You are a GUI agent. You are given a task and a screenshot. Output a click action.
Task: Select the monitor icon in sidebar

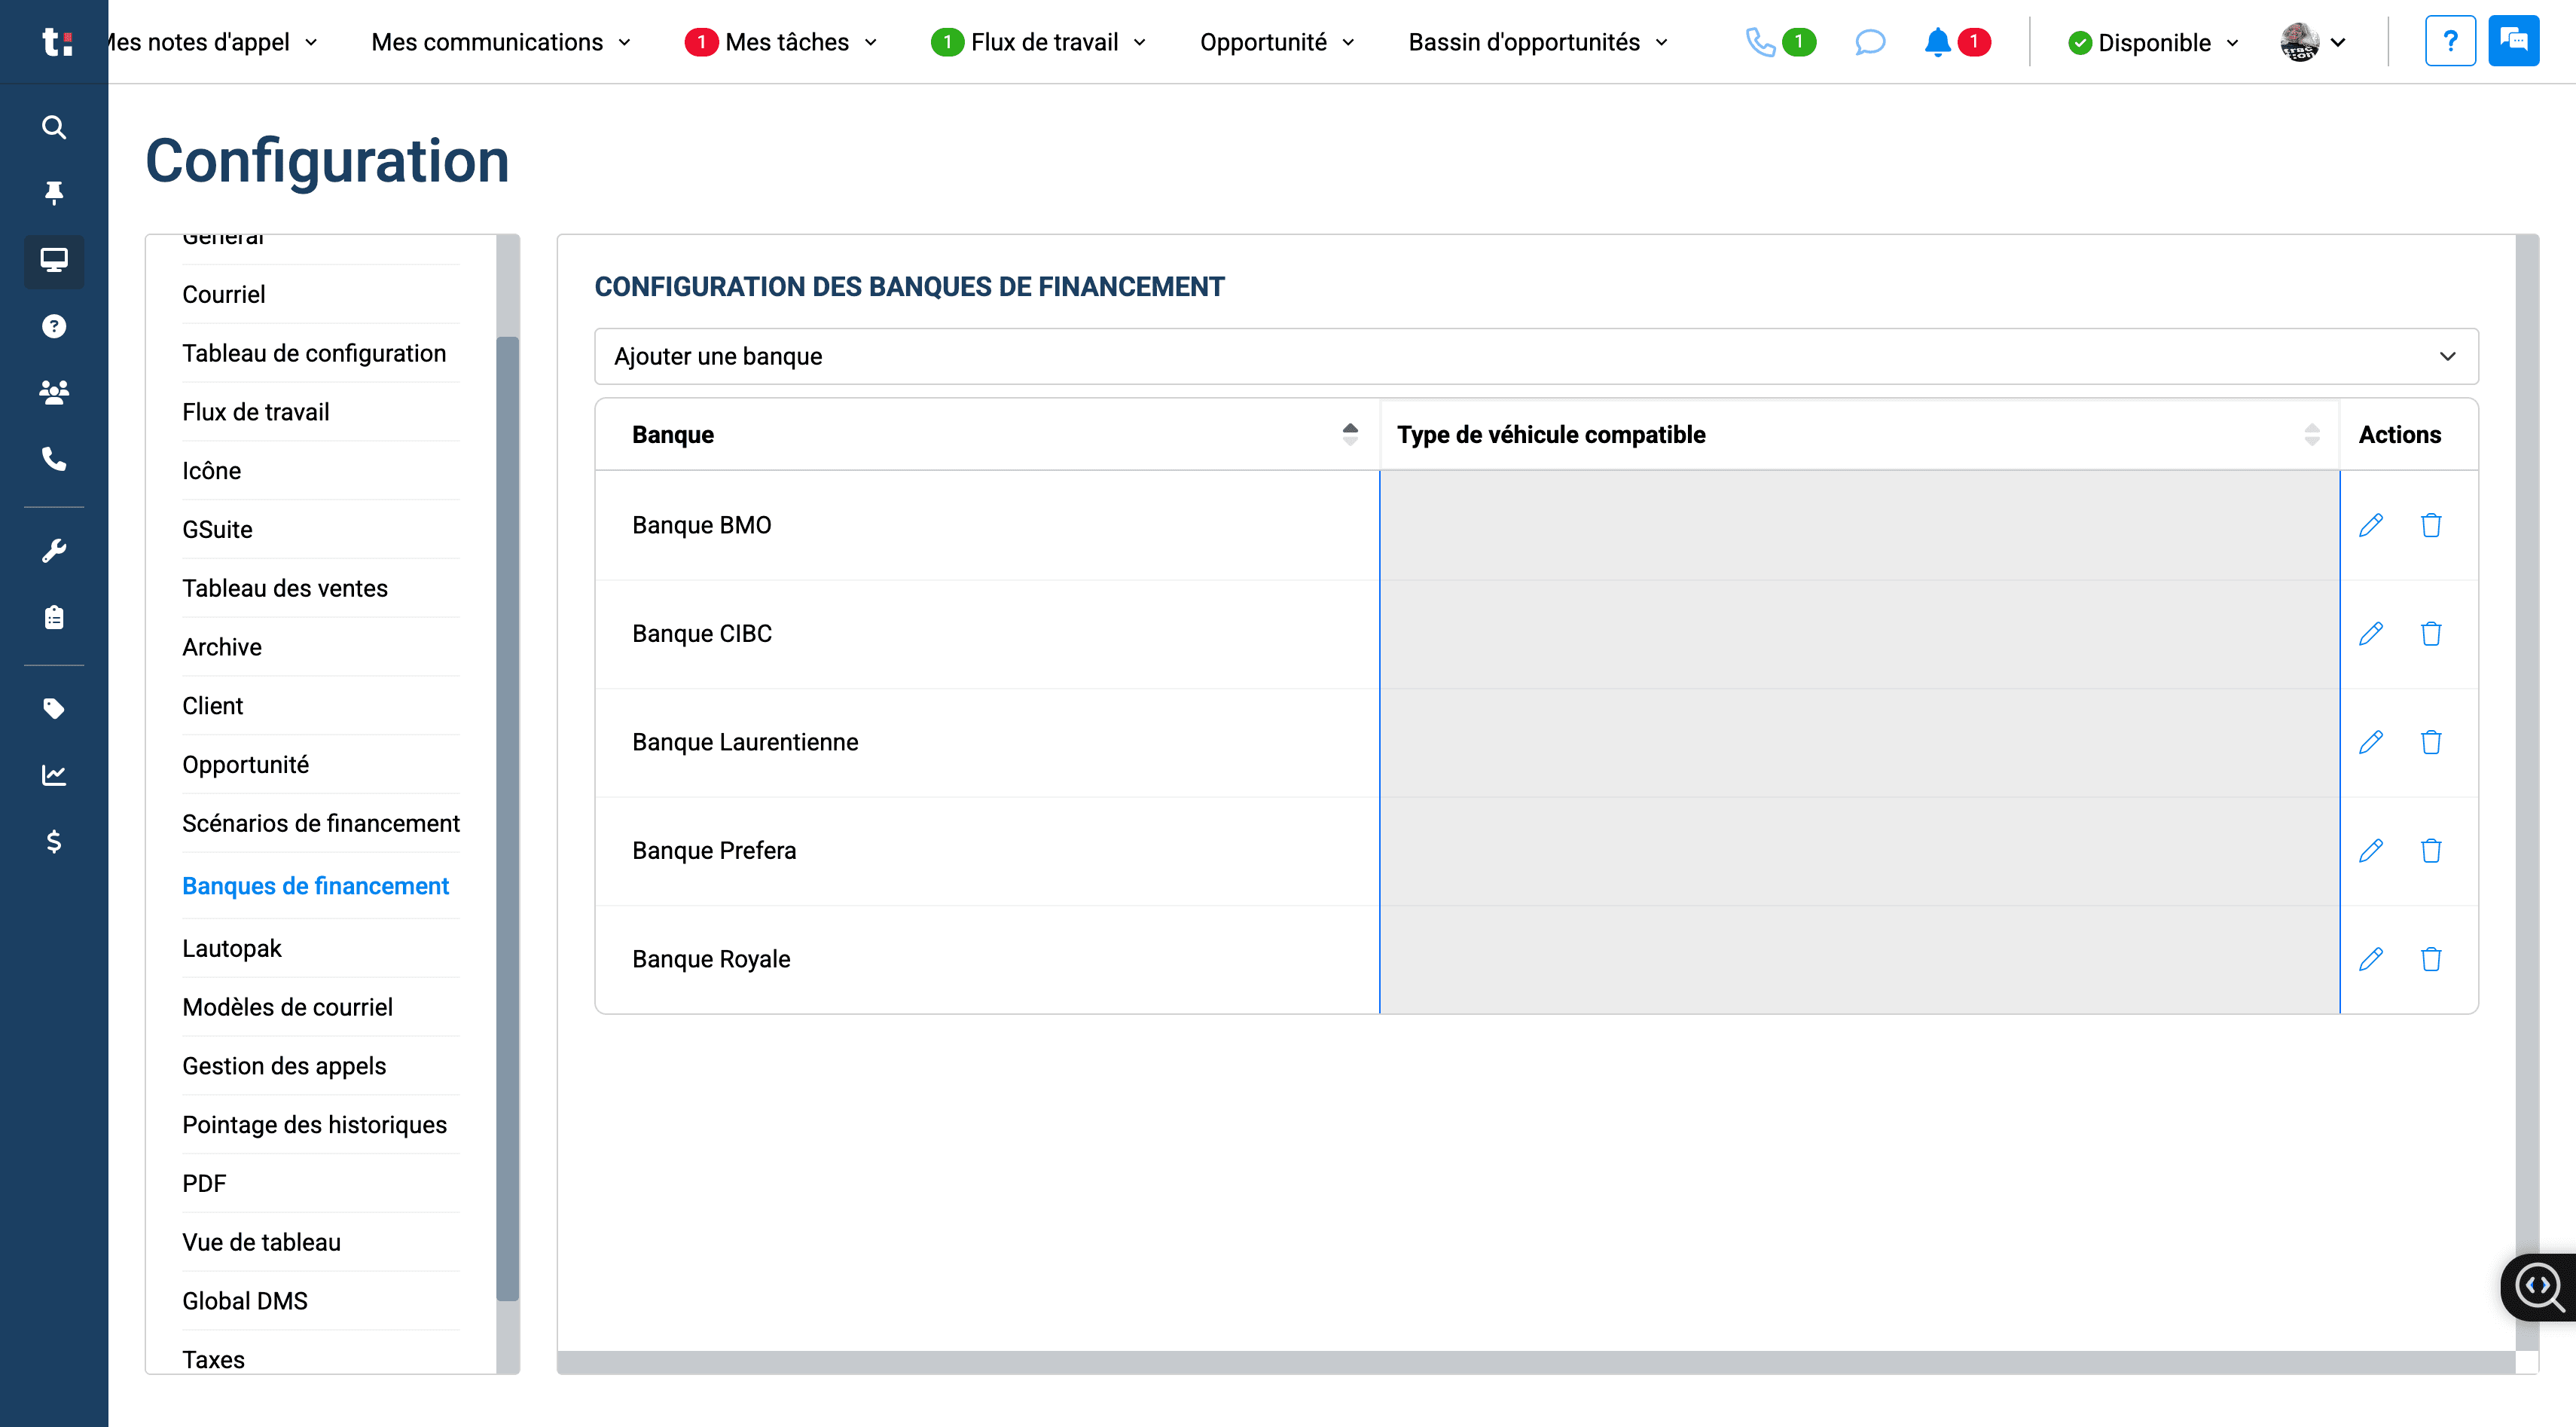54,261
